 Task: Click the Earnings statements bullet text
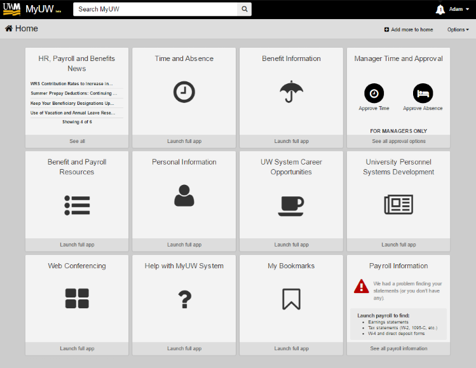click(x=388, y=322)
